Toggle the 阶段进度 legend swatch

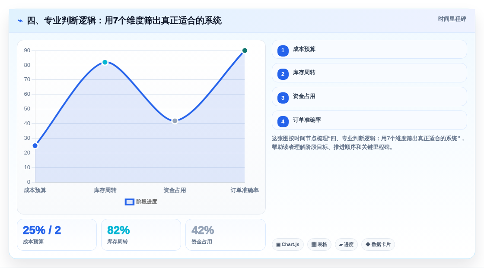(x=129, y=202)
